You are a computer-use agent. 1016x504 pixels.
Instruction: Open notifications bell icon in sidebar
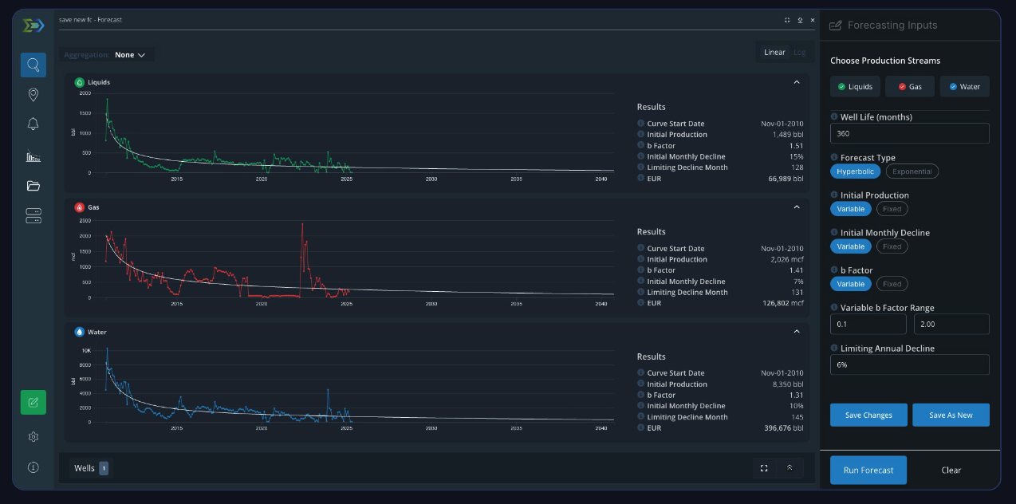click(x=33, y=124)
